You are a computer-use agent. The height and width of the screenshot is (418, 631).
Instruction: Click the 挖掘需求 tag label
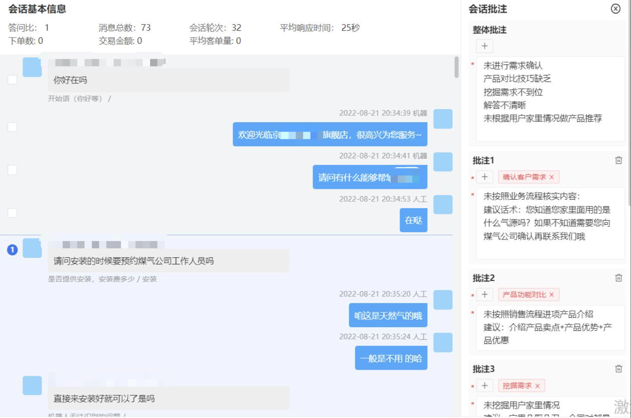(x=517, y=386)
